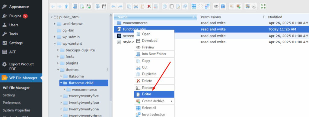Expand the wp-admin folder arrow
309x117 pixels.
click(55, 37)
